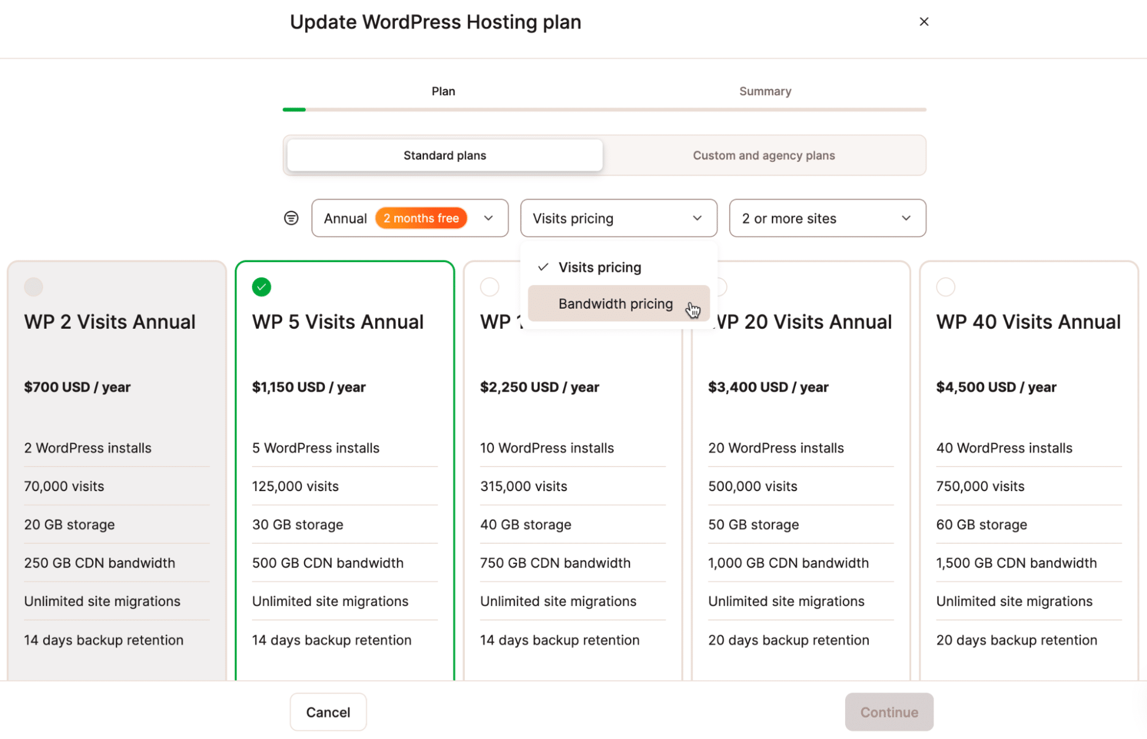Image resolution: width=1147 pixels, height=739 pixels.
Task: Select the WP 2 Visits Annual radio button
Action: 34,287
